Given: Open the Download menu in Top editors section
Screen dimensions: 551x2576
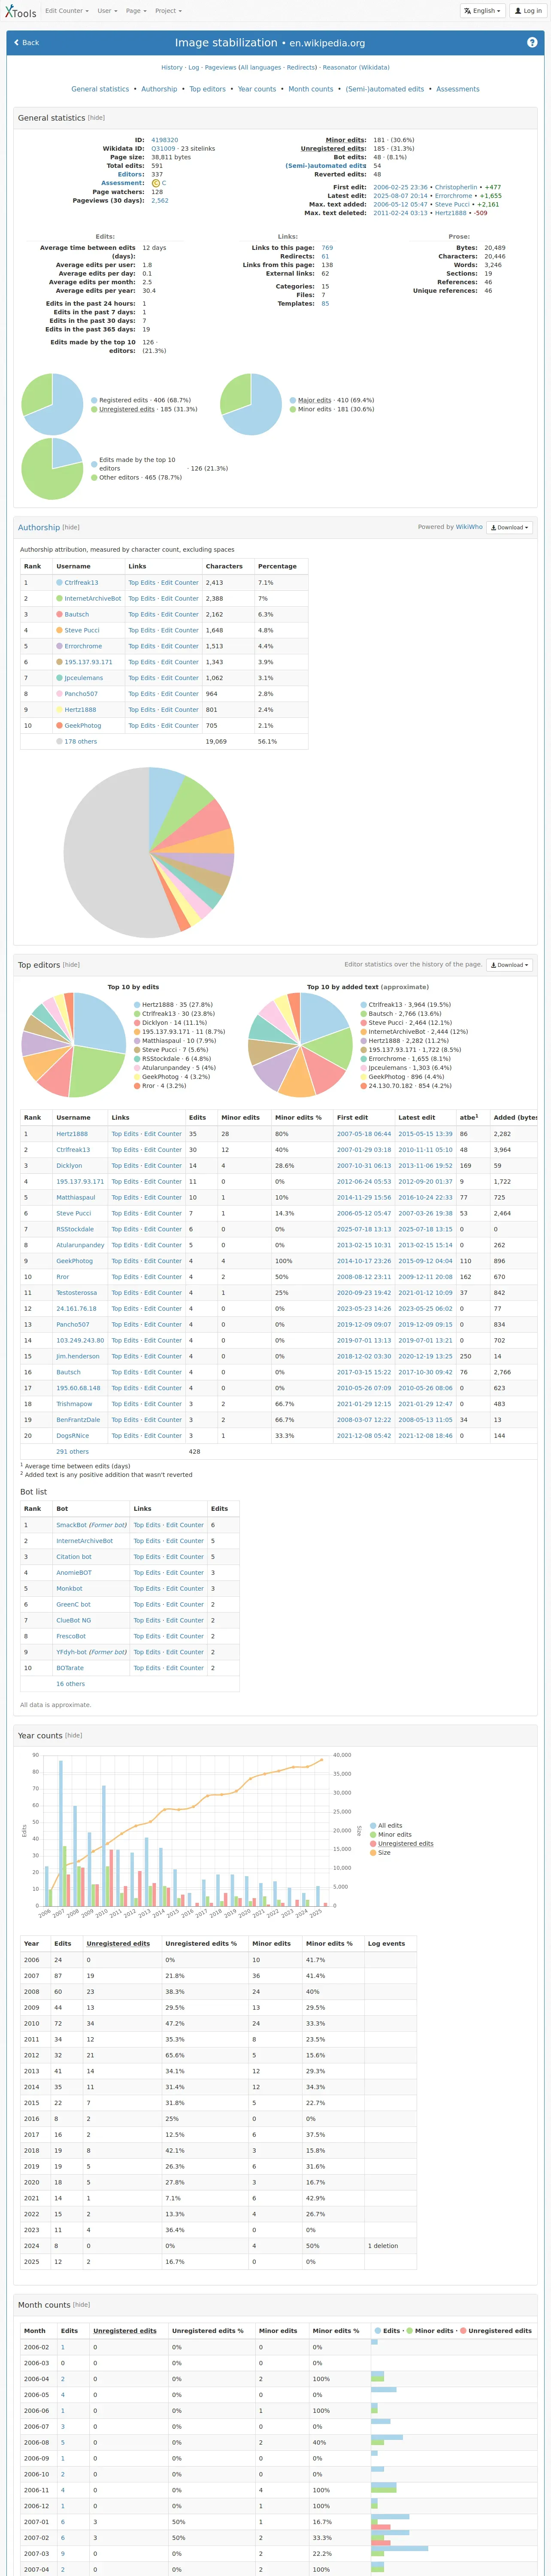Looking at the screenshot, I should point(509,965).
